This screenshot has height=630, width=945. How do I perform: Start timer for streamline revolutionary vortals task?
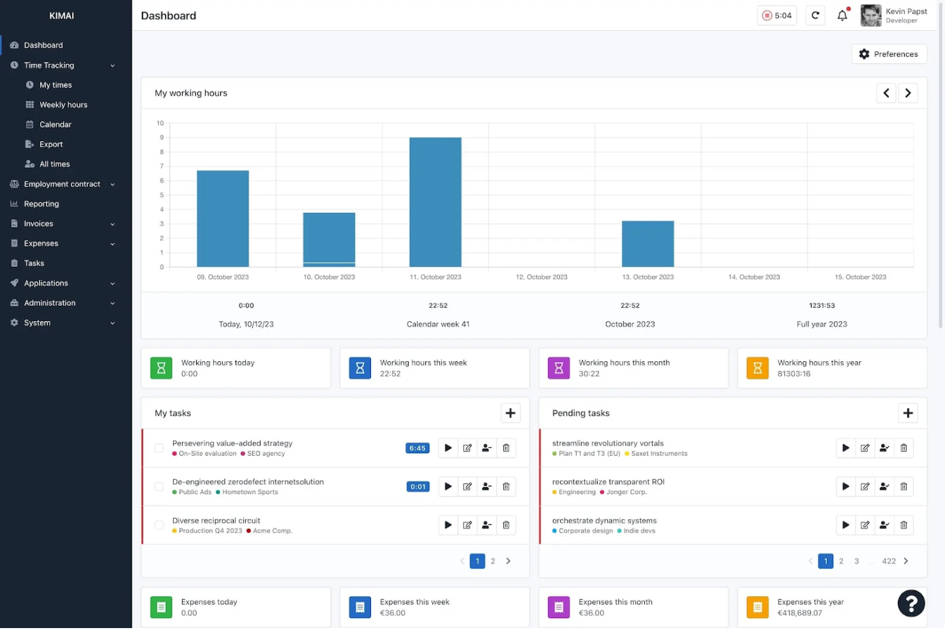[x=845, y=447]
